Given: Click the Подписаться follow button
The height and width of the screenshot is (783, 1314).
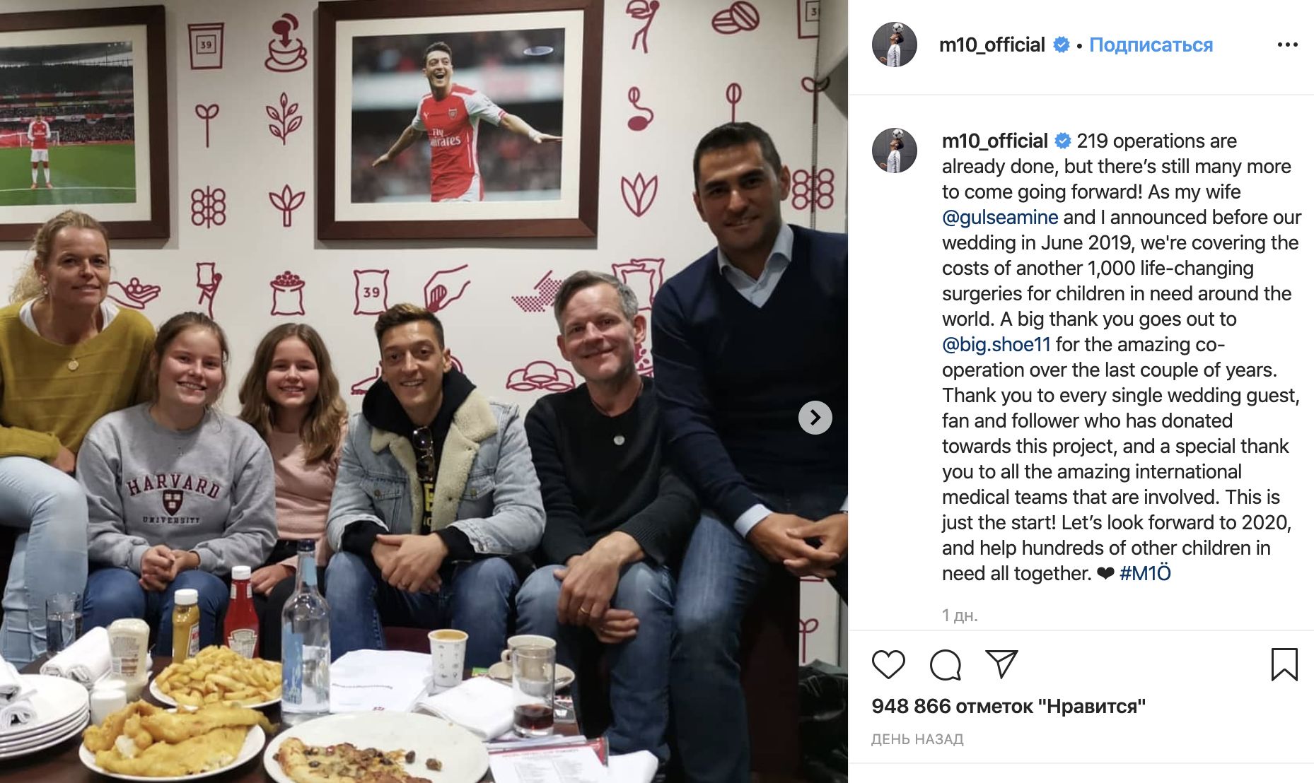Looking at the screenshot, I should coord(1151,45).
